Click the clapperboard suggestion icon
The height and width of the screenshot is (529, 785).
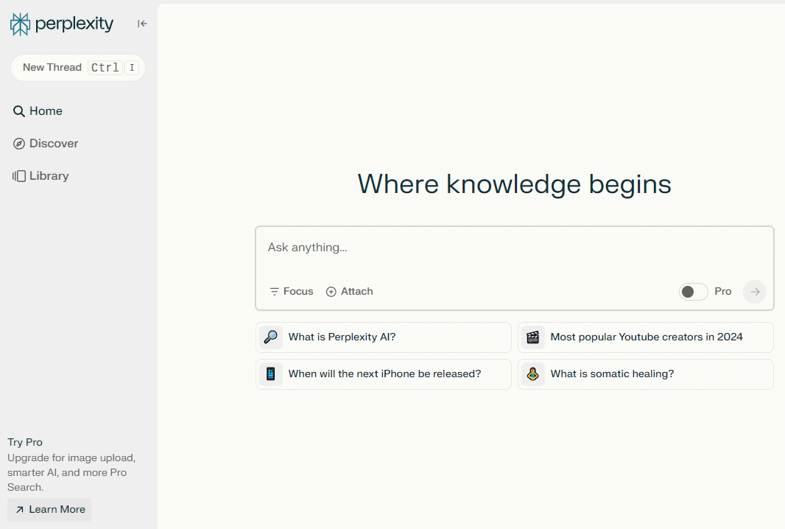[x=532, y=337]
